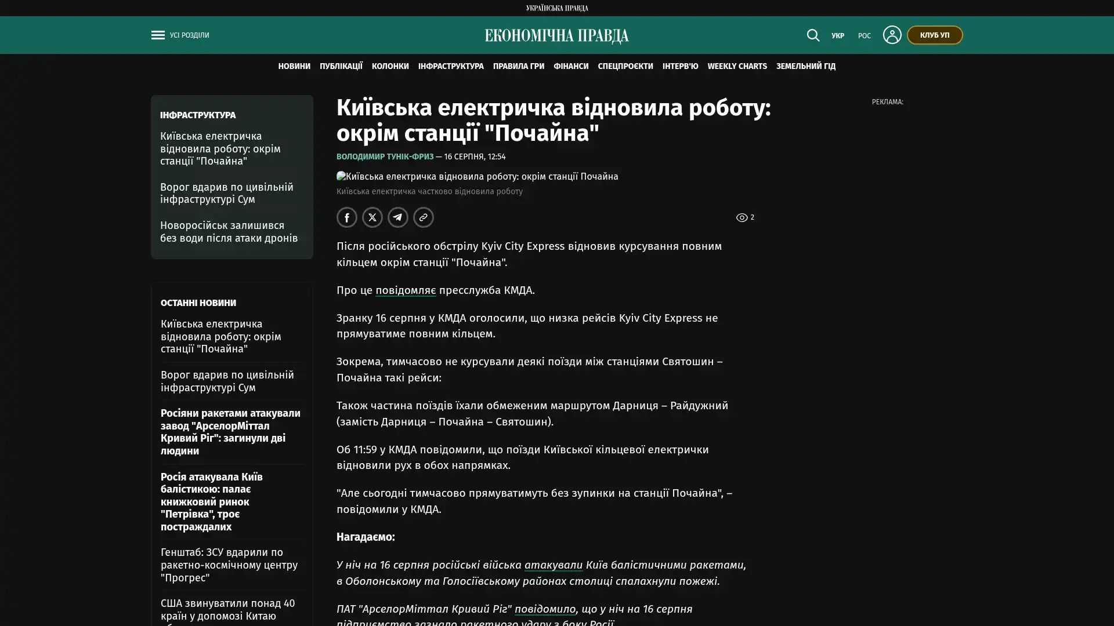This screenshot has width=1114, height=626.
Task: Open the Публікації section
Action: click(x=341, y=66)
